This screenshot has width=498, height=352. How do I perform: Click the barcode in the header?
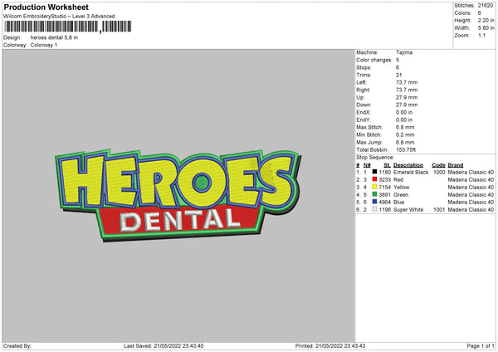point(68,27)
